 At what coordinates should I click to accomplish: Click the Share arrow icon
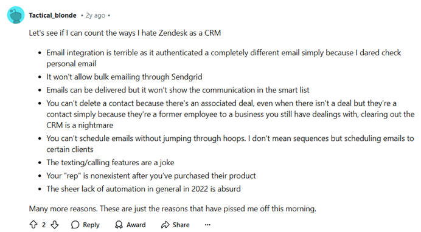(x=165, y=225)
